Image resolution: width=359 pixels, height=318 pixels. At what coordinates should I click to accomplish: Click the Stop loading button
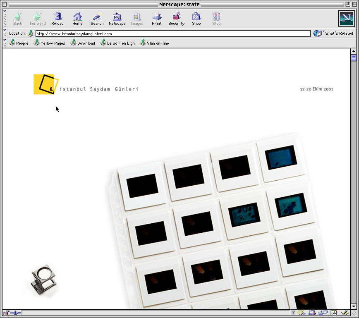[x=216, y=19]
